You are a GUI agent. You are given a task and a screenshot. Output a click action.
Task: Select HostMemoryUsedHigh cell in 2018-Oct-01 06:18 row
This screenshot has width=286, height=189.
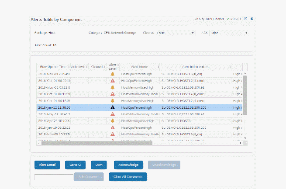pyautogui.click(x=138, y=101)
